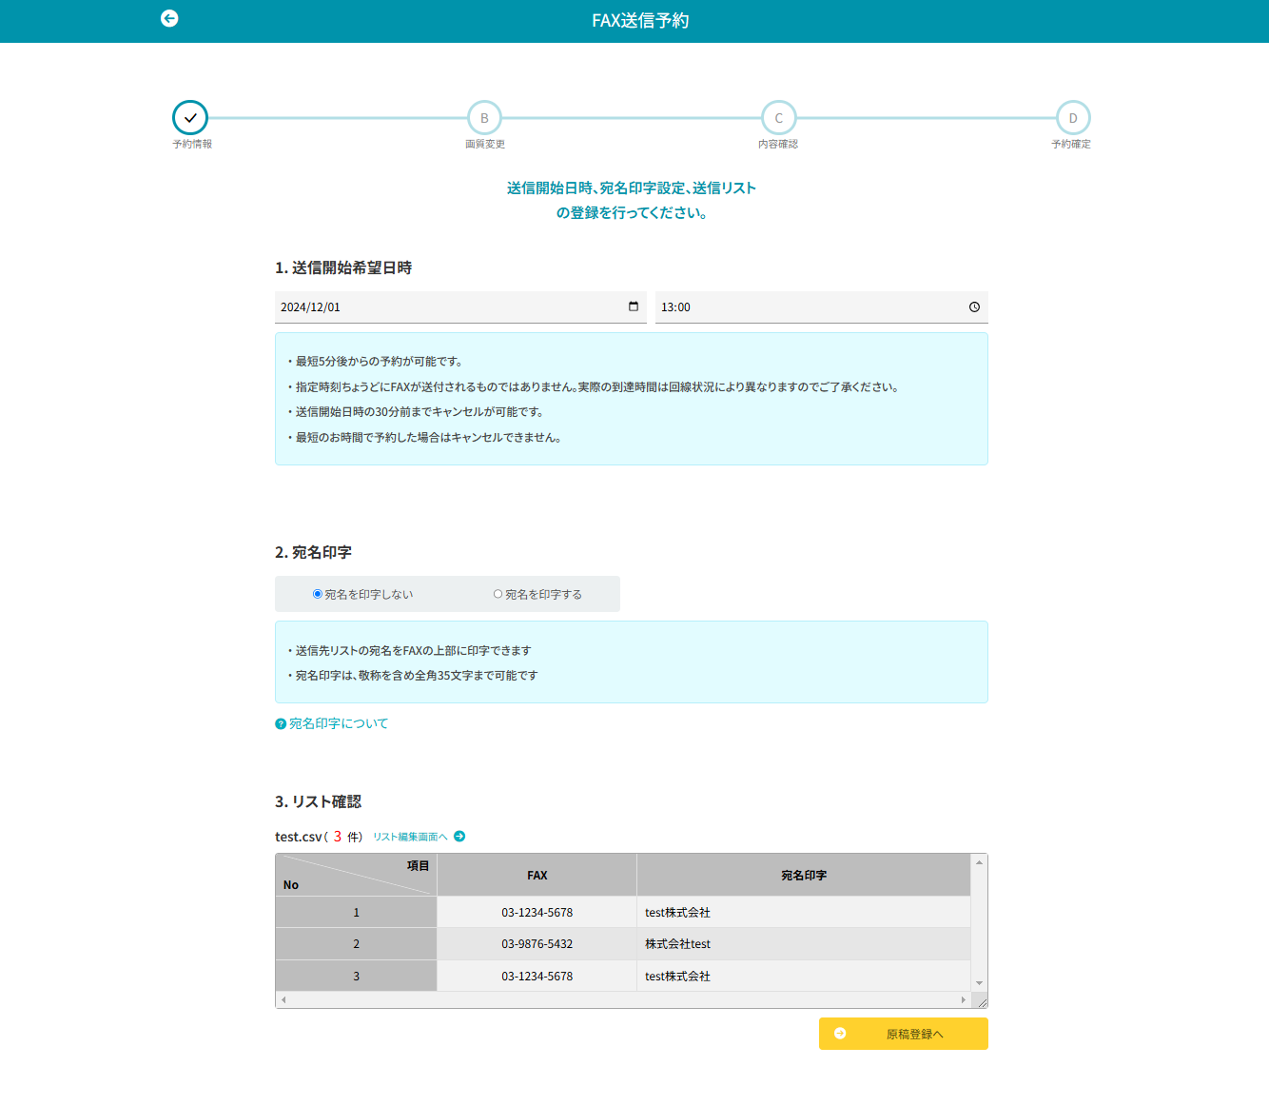Click the FAX column header
1269x1106 pixels.
[x=537, y=876]
